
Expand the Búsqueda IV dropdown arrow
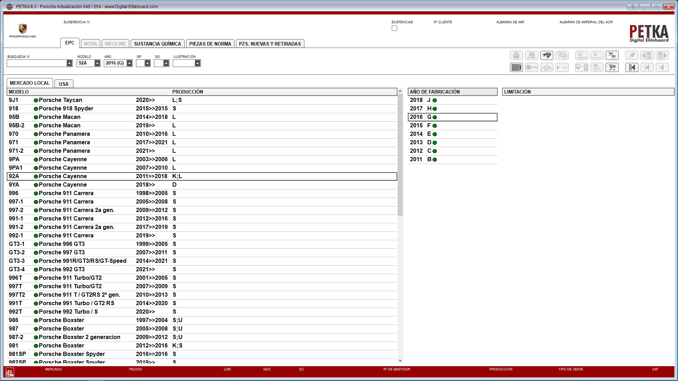coord(69,63)
